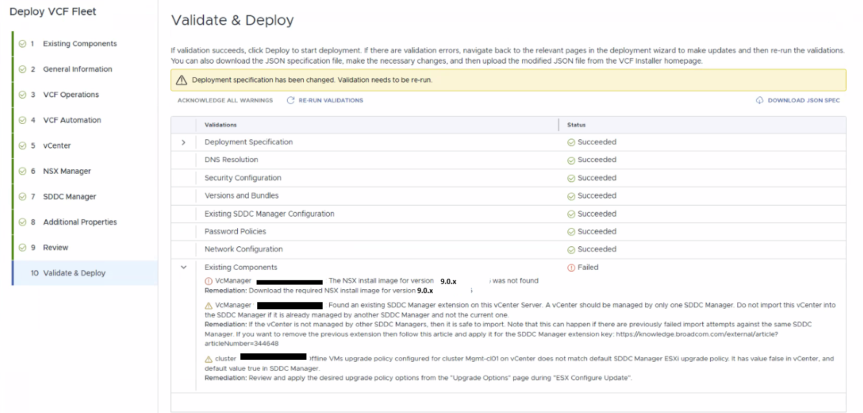Navigate to the Review step

coord(55,248)
